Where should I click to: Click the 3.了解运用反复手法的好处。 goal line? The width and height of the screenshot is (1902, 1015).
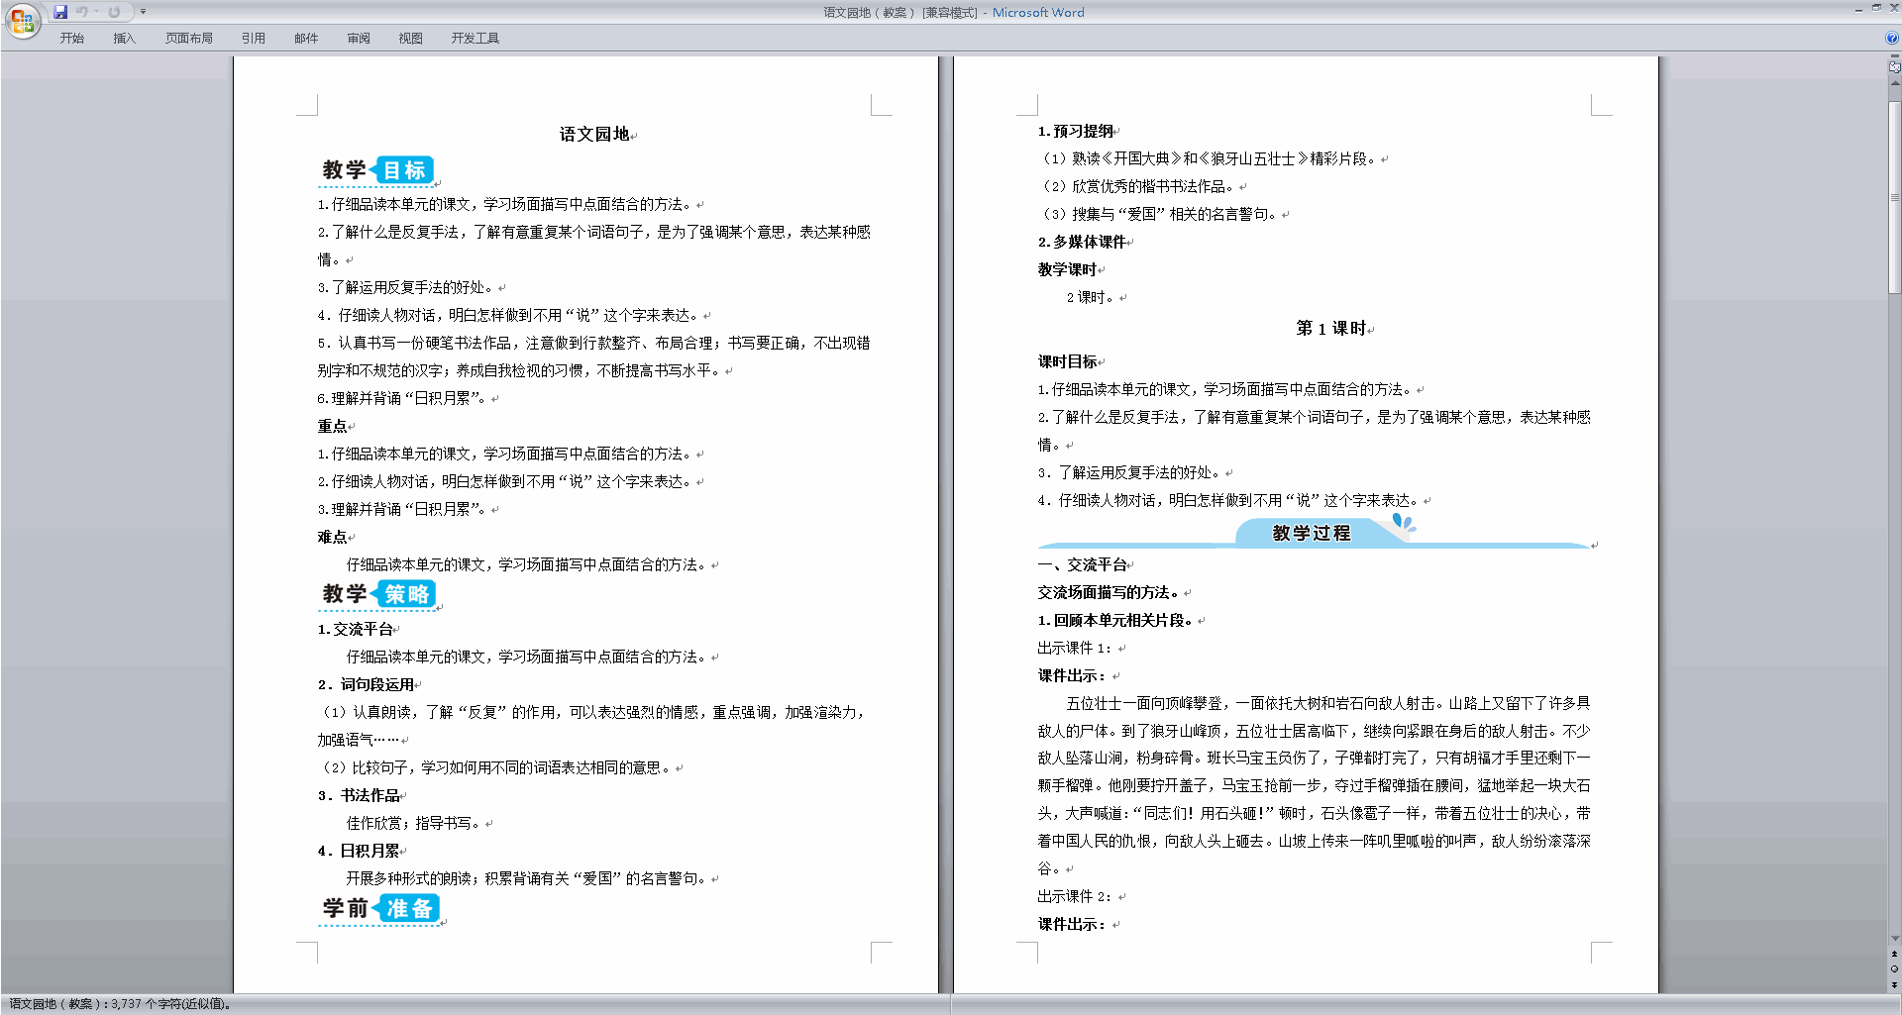pyautogui.click(x=405, y=287)
